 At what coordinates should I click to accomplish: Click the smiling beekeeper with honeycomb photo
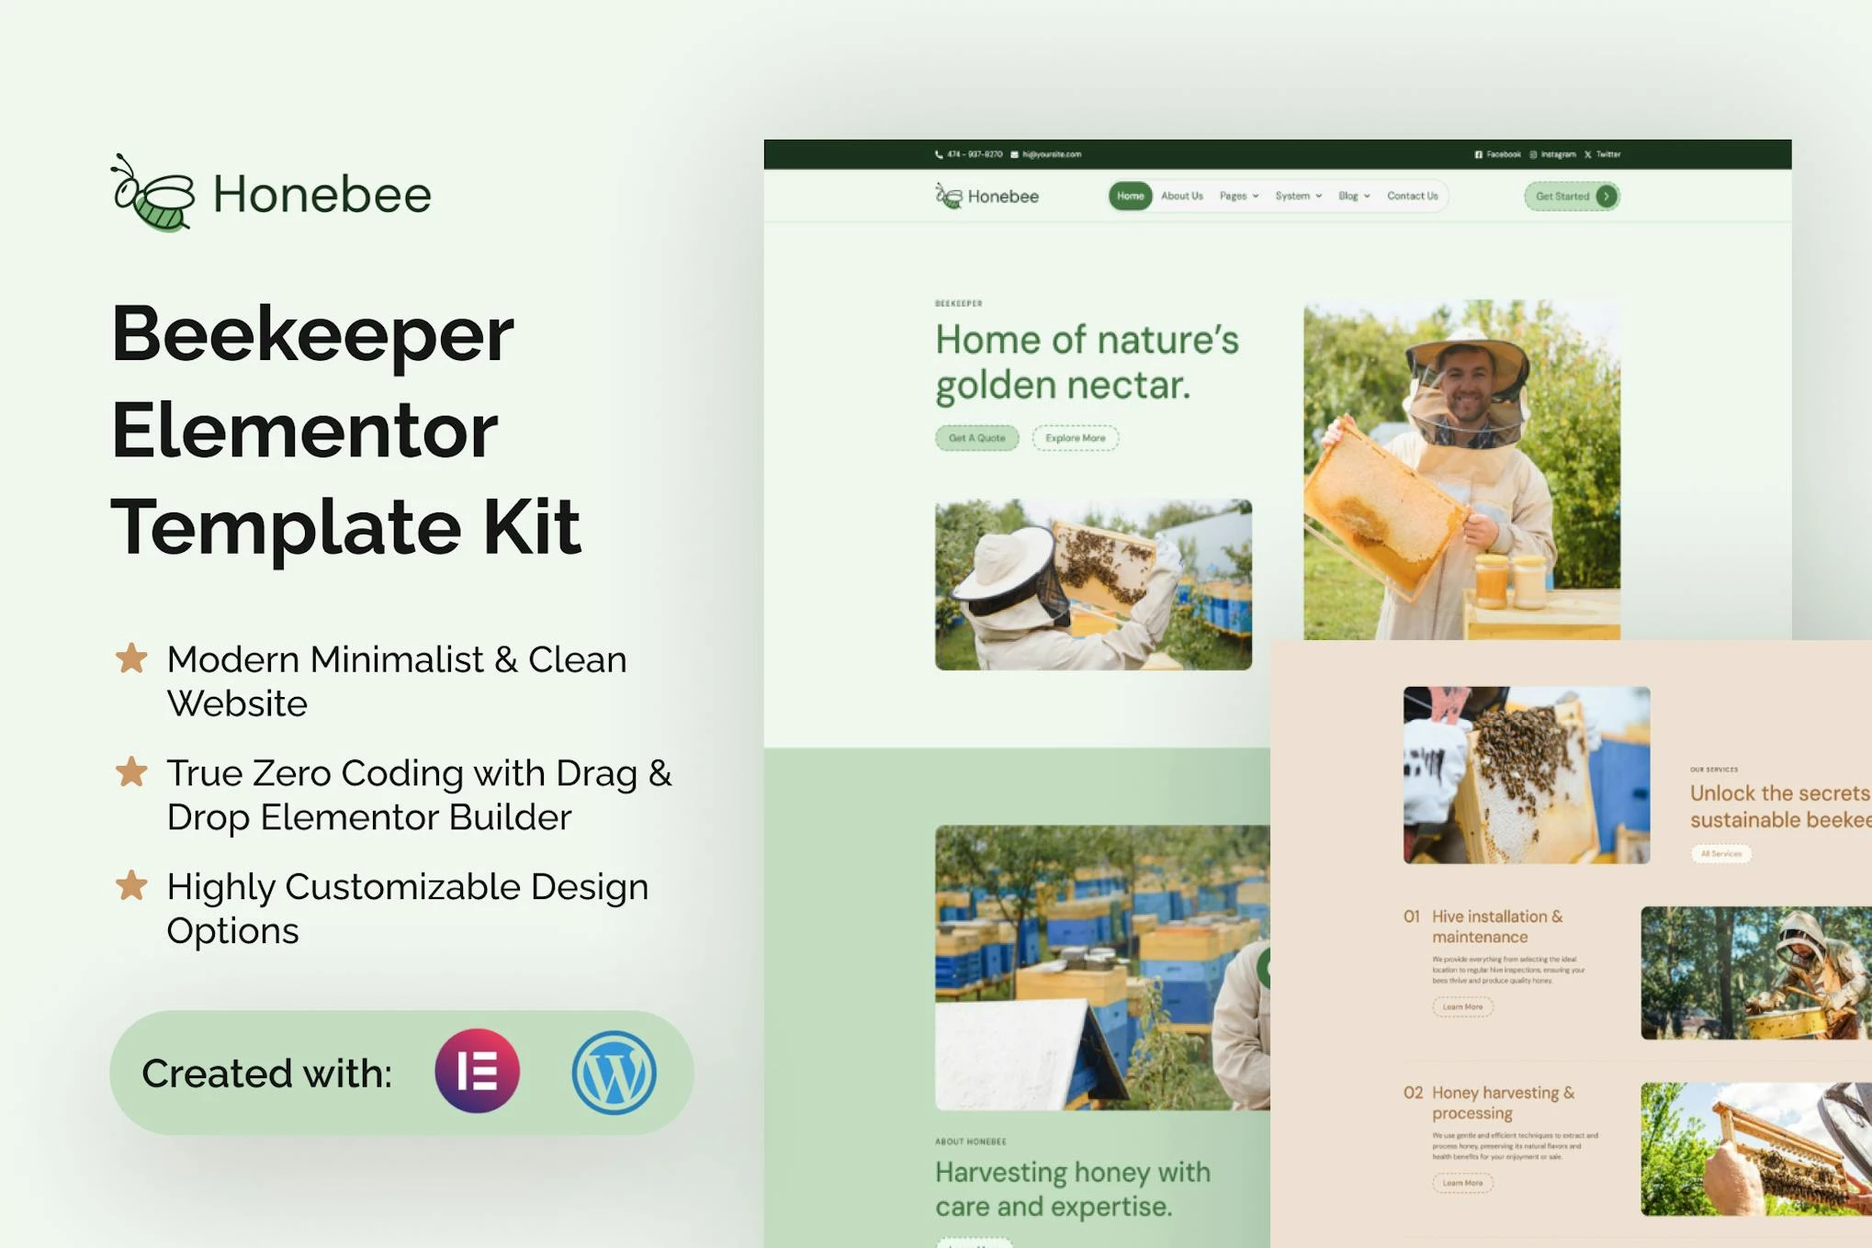[1461, 469]
